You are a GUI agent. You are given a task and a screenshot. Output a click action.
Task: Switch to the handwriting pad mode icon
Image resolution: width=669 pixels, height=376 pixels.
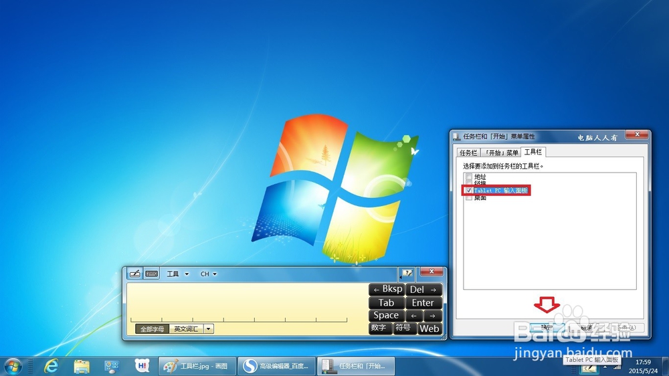coord(135,274)
